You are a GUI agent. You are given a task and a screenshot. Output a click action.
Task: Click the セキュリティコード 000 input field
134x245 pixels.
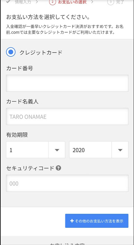[x=67, y=183]
